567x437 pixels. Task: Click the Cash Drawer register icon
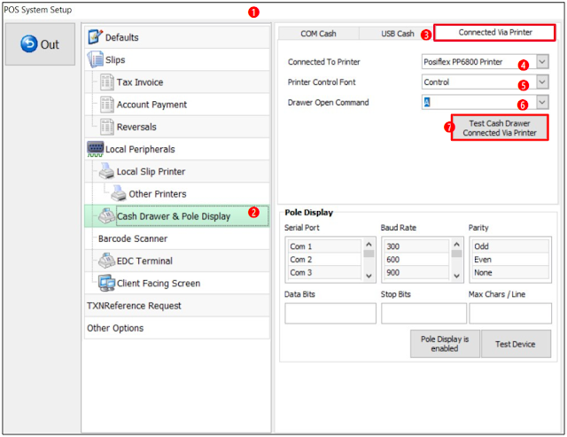coord(107,216)
